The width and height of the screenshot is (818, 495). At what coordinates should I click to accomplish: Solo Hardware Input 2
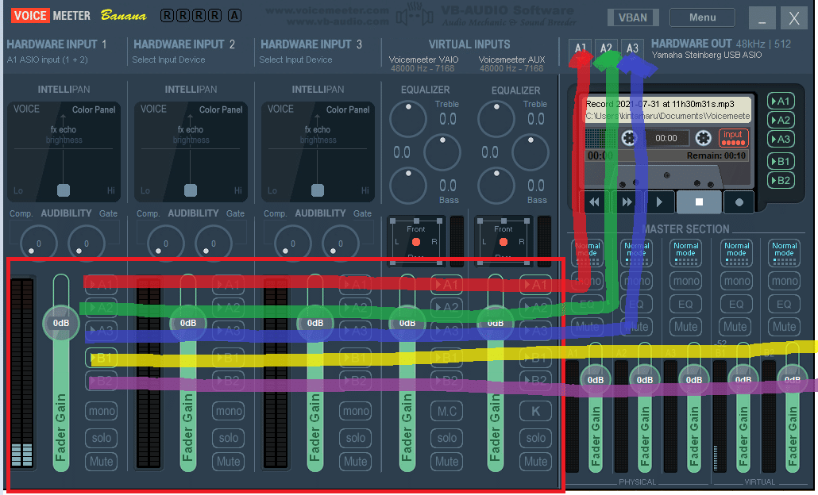(229, 438)
